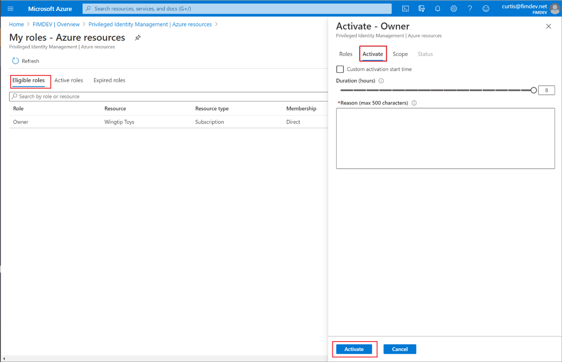
Task: Focus the duration hours value box
Action: pos(546,90)
